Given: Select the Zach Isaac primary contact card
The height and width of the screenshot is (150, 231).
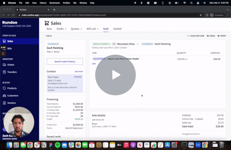Looking at the screenshot, I should pos(65,83).
